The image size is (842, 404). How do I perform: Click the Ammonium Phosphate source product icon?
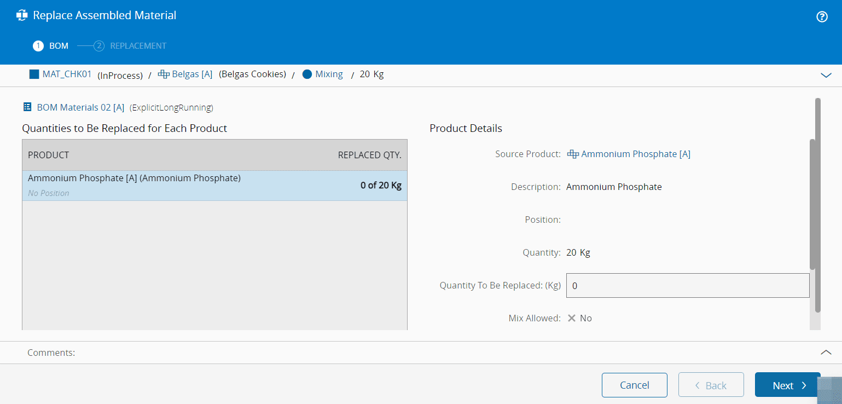[573, 154]
